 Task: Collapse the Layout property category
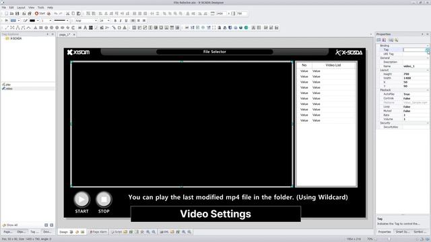pyautogui.click(x=428, y=70)
